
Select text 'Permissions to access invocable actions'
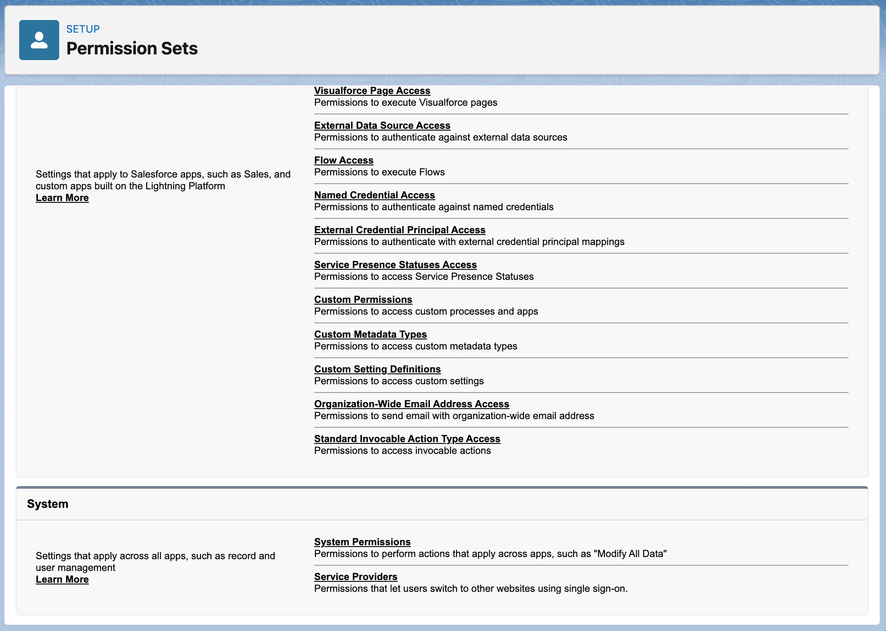tap(403, 450)
